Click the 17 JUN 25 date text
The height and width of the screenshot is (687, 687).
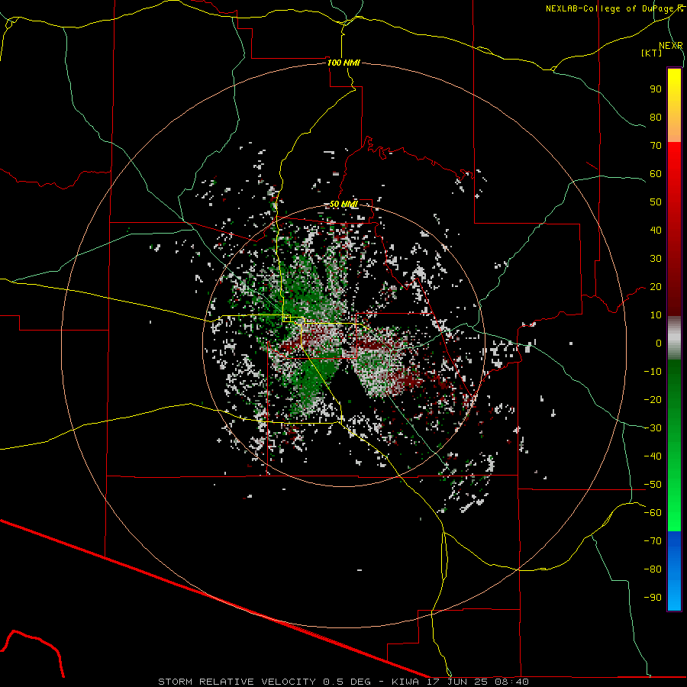click(457, 682)
